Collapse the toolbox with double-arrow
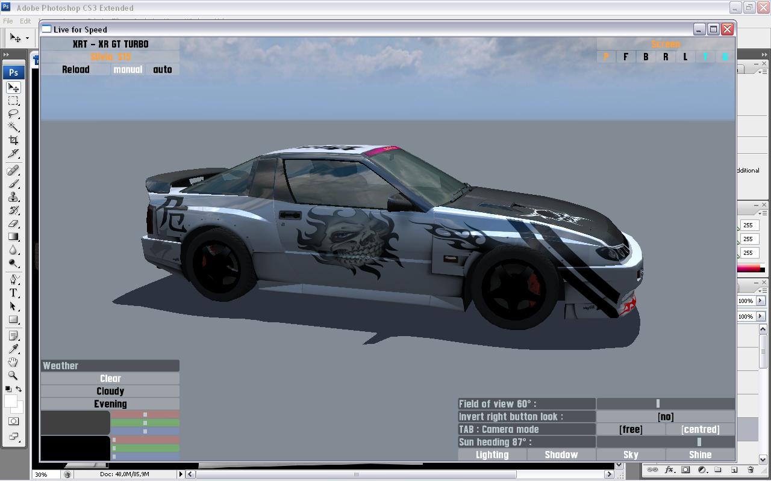Image resolution: width=771 pixels, height=481 pixels. coord(7,54)
